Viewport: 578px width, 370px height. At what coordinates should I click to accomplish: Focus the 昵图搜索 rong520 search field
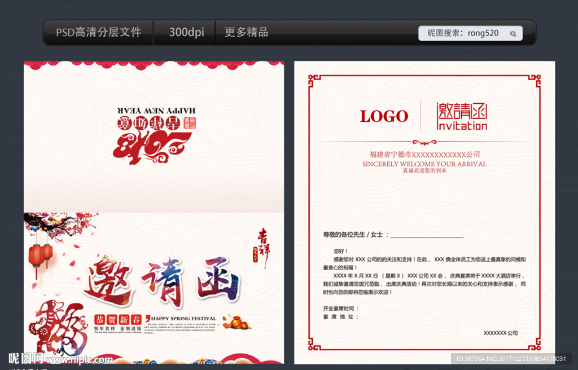coord(470,33)
